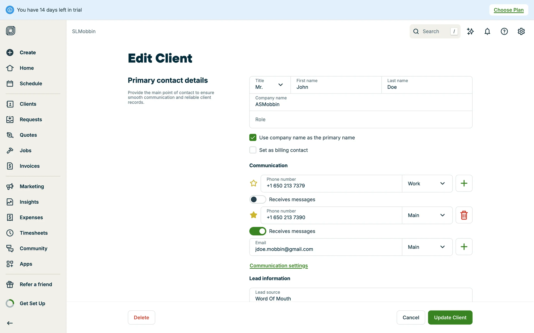Viewport: 534px width, 333px height.
Task: Click the Update Client button
Action: [x=450, y=317]
